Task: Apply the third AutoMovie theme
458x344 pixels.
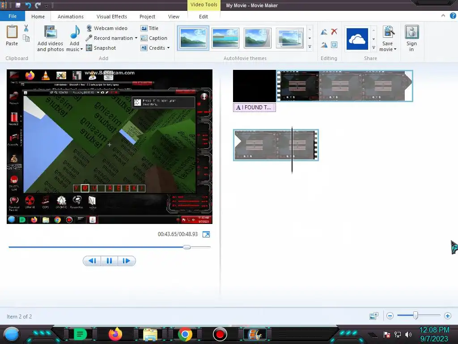Action: click(x=257, y=38)
